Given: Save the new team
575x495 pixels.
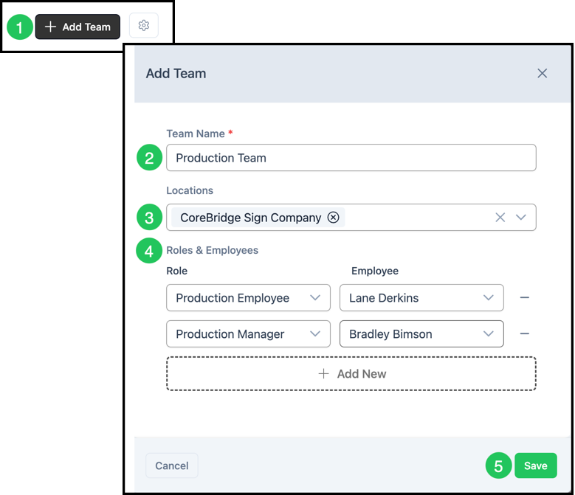Looking at the screenshot, I should click(x=535, y=465).
